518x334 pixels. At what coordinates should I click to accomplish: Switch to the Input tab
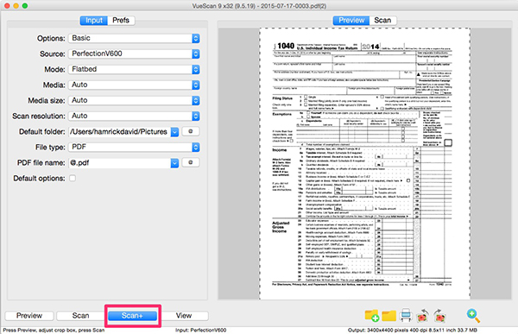(x=94, y=20)
